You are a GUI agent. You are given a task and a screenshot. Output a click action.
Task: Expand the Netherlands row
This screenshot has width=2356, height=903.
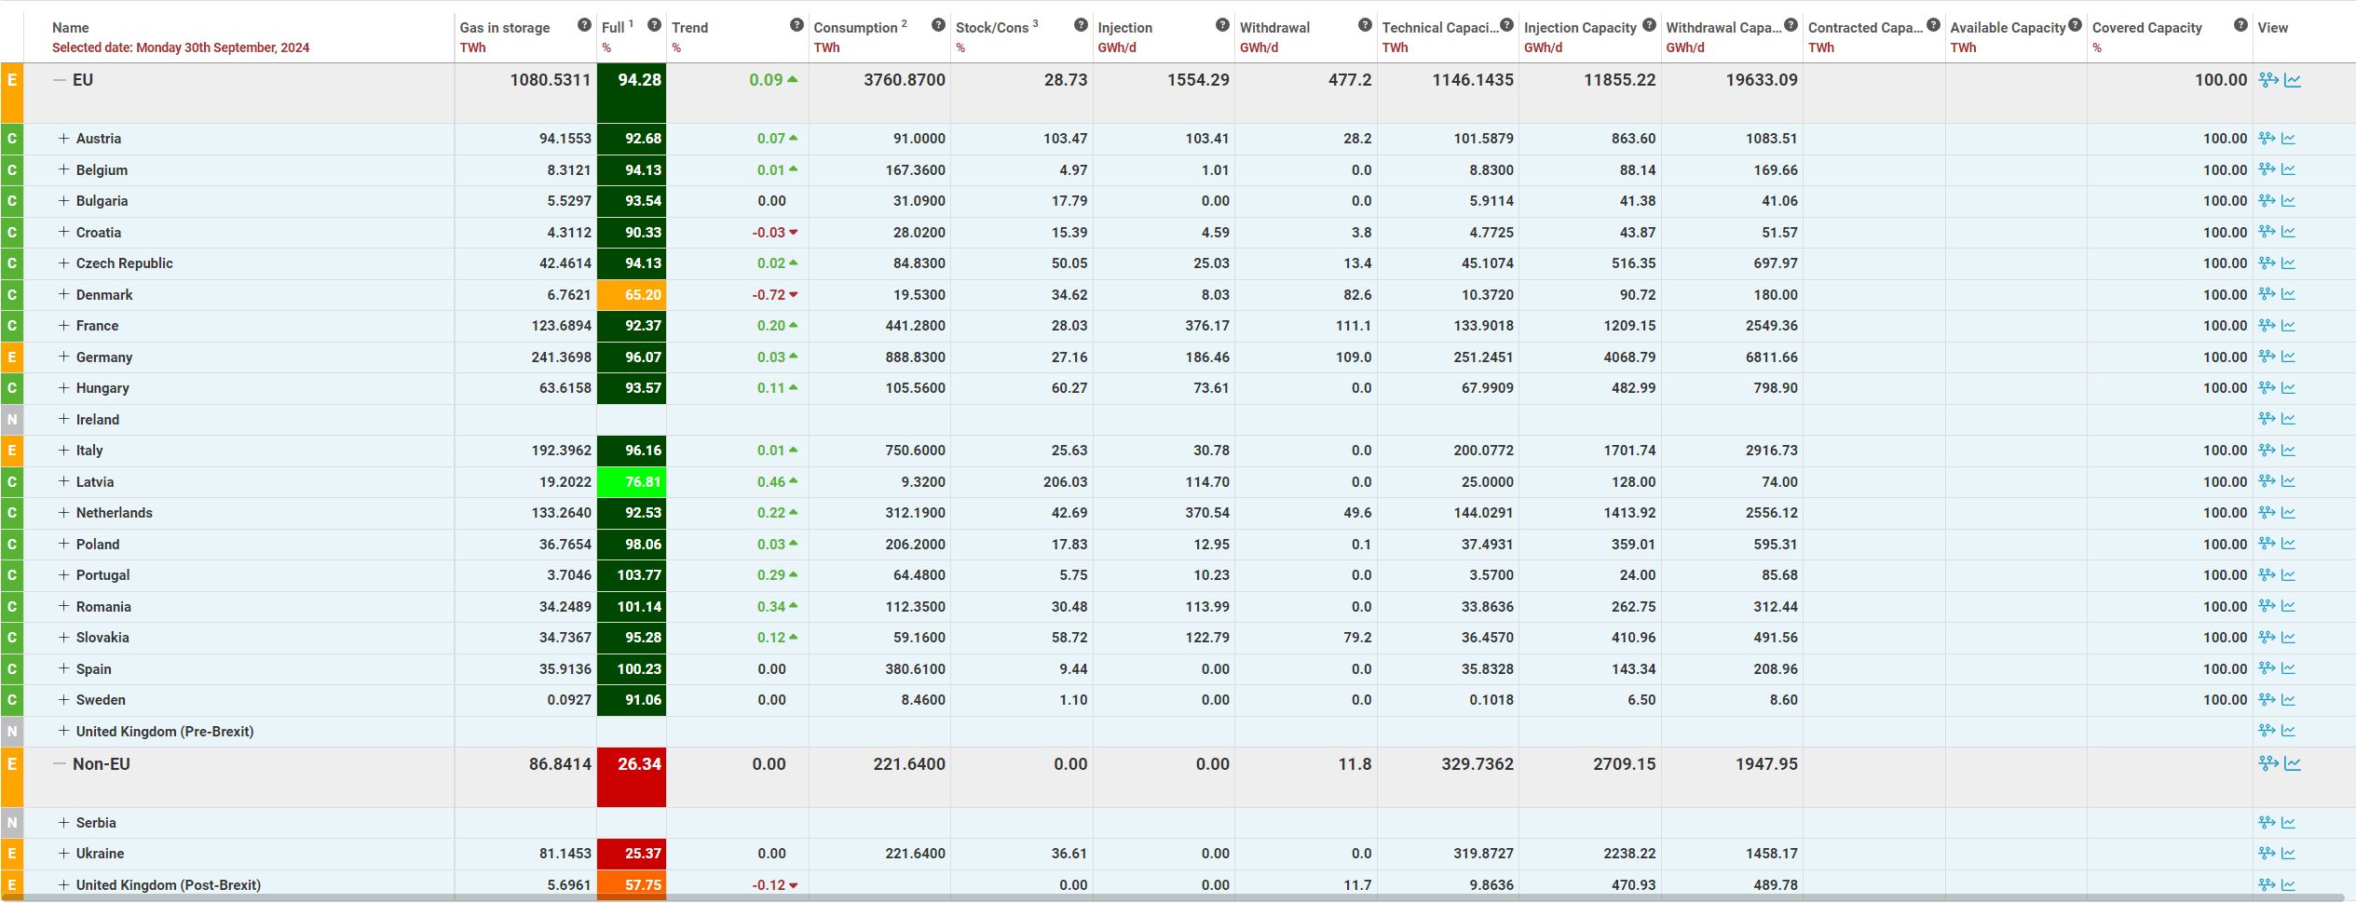coord(63,513)
